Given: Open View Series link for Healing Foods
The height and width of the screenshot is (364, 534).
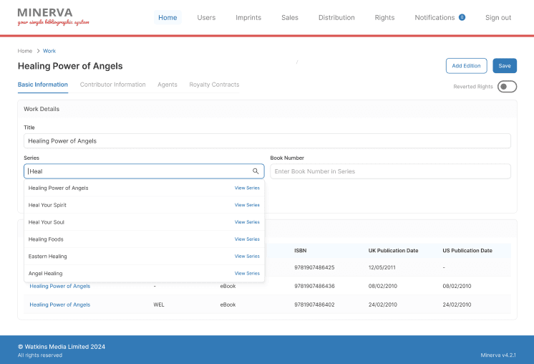Looking at the screenshot, I should 247,239.
